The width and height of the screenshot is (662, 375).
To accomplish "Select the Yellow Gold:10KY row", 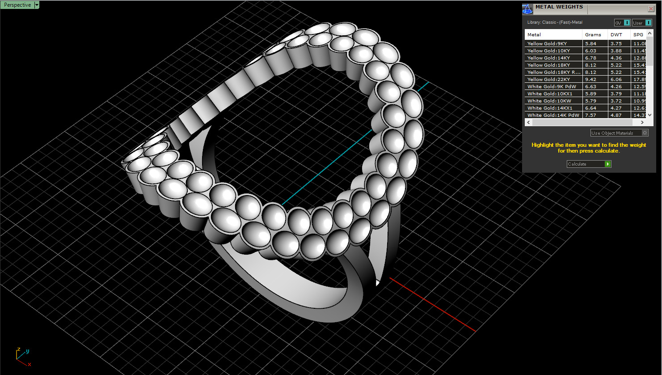I will click(x=586, y=51).
